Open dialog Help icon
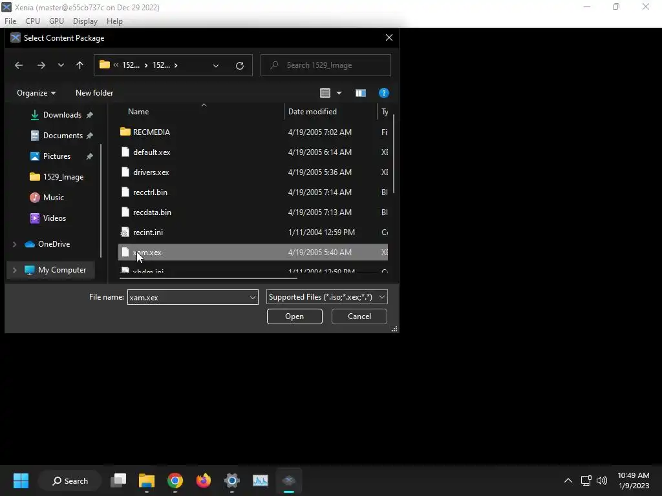This screenshot has width=662, height=496. (383, 93)
